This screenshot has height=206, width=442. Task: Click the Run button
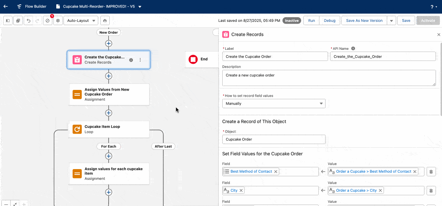[x=312, y=21]
